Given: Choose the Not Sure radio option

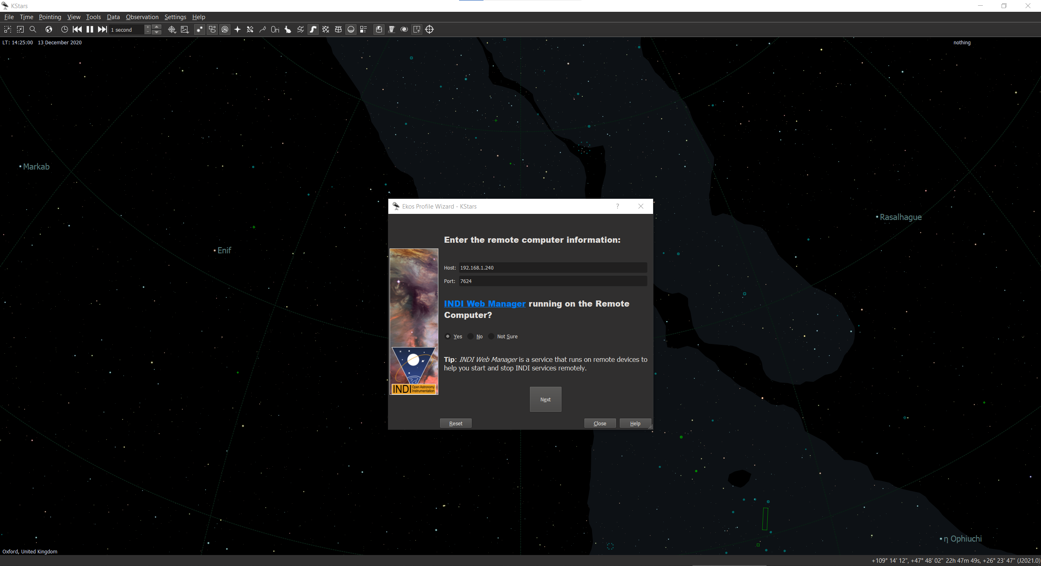Looking at the screenshot, I should click(491, 336).
